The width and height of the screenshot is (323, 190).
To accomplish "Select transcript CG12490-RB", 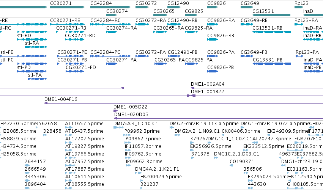I will 174,24.
